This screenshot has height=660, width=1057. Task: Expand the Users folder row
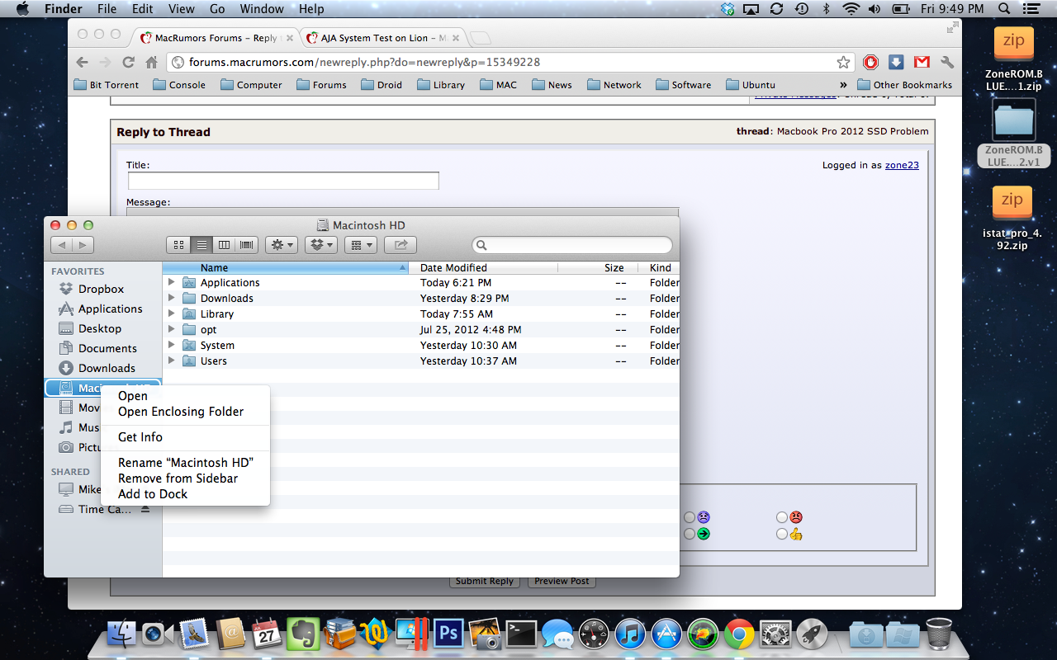click(172, 361)
